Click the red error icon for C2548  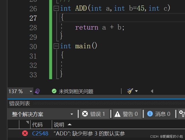pyautogui.click(x=25, y=133)
